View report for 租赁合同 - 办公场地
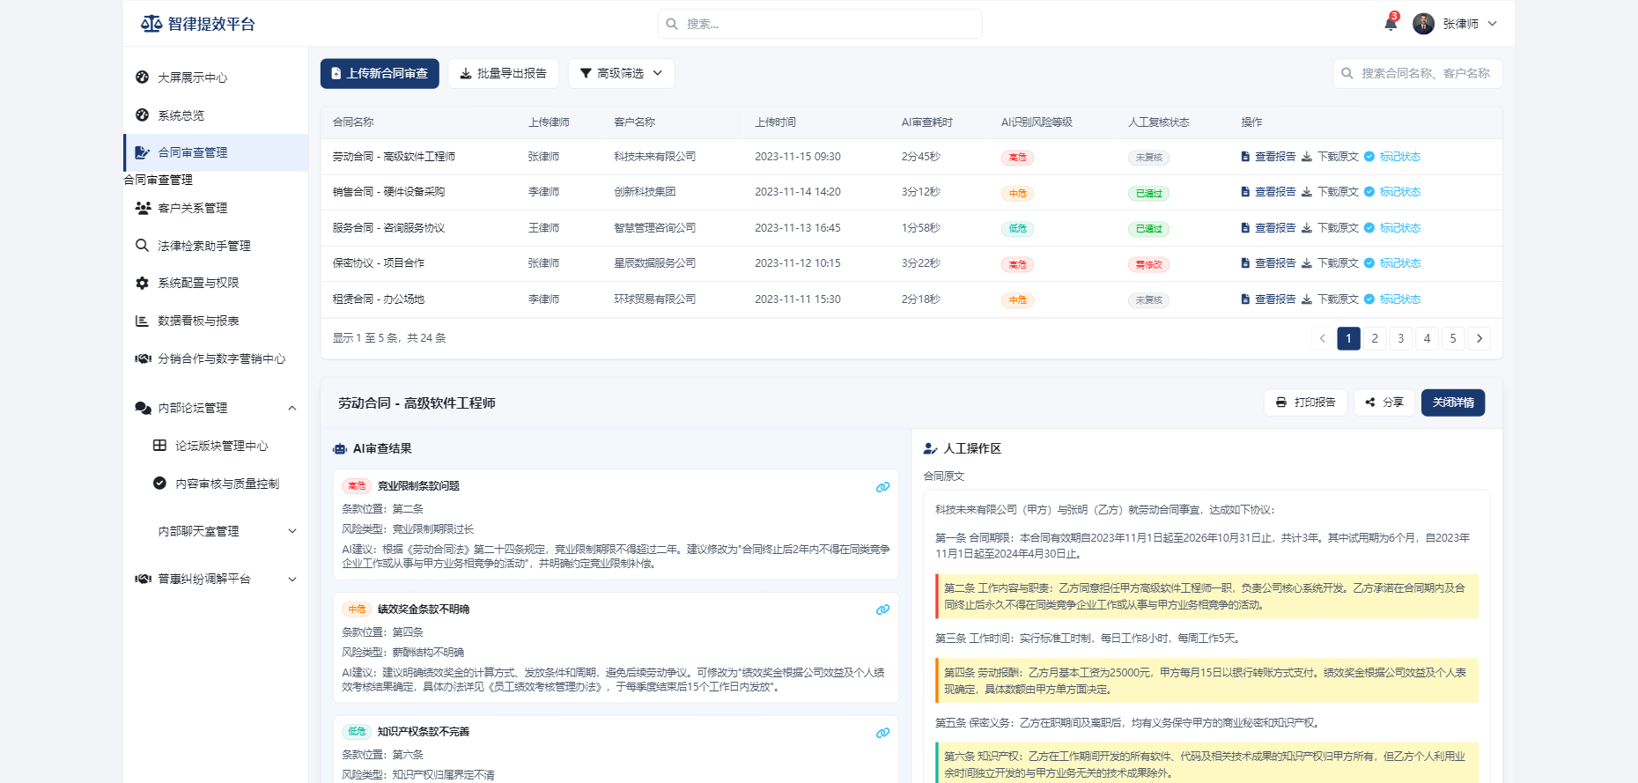This screenshot has height=783, width=1638. (x=1268, y=299)
